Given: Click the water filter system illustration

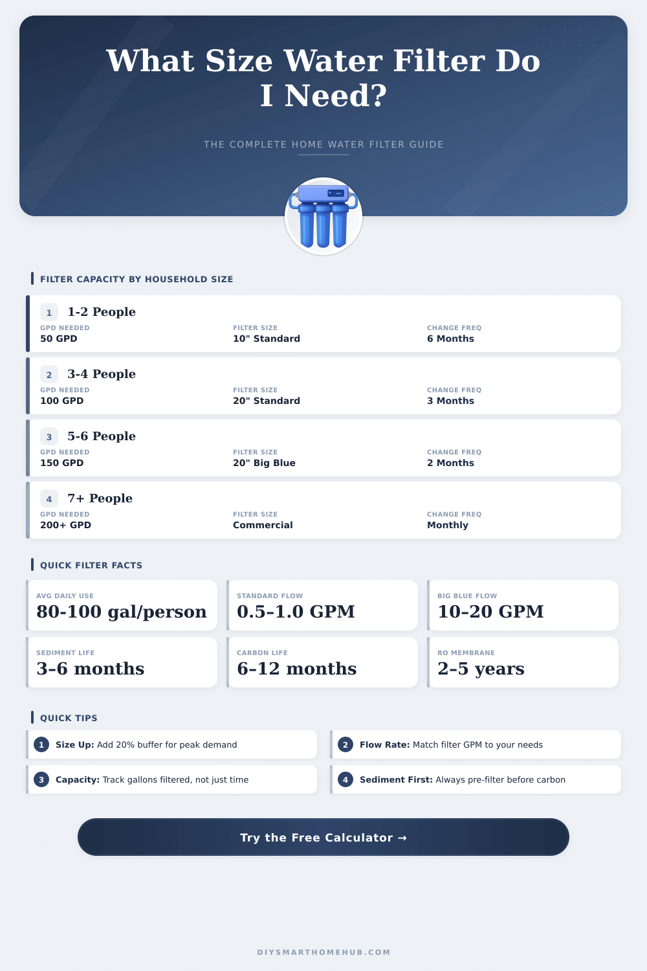Looking at the screenshot, I should tap(323, 216).
